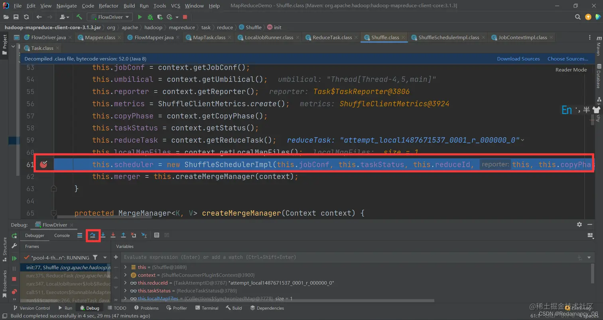
Task: Click the Force Step Into red arrow
Action: (x=113, y=235)
